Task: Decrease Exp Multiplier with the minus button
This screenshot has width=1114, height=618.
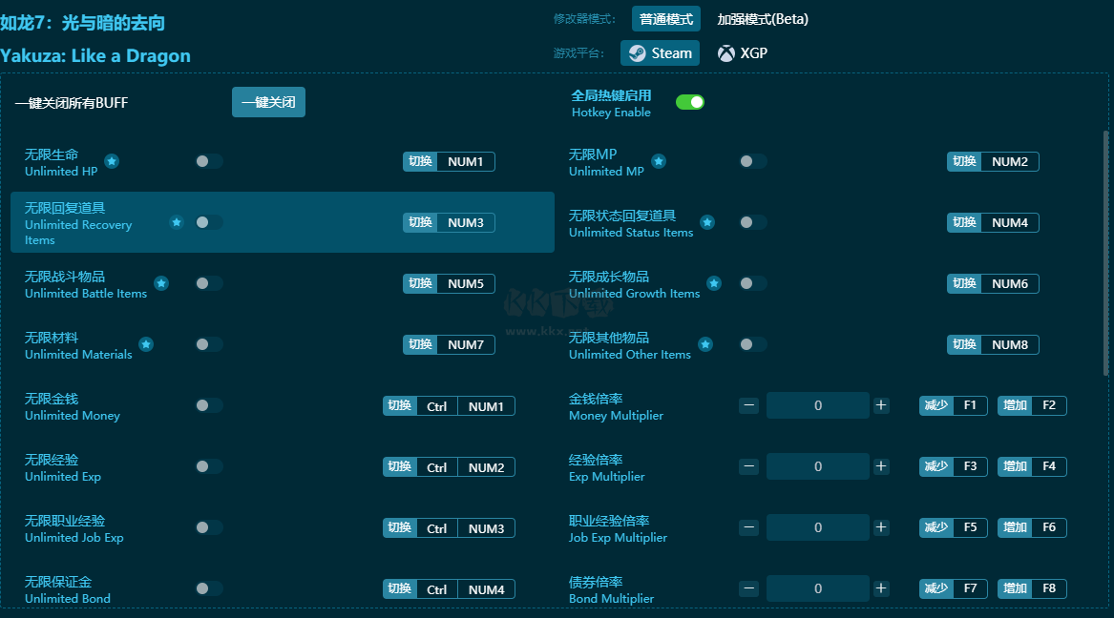Action: coord(748,466)
